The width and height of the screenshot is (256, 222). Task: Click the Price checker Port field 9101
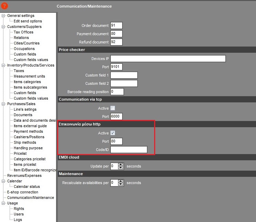116,67
